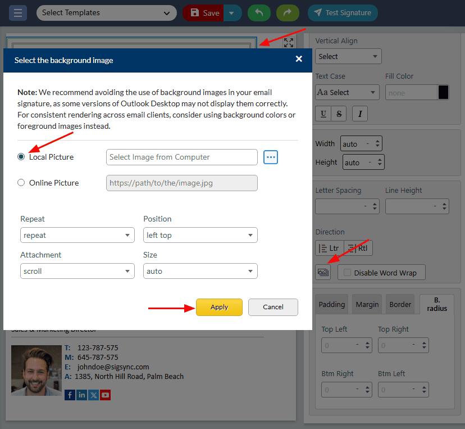Screen dimensions: 465x429
Task: Toggle underline text formatting
Action: coord(323,114)
